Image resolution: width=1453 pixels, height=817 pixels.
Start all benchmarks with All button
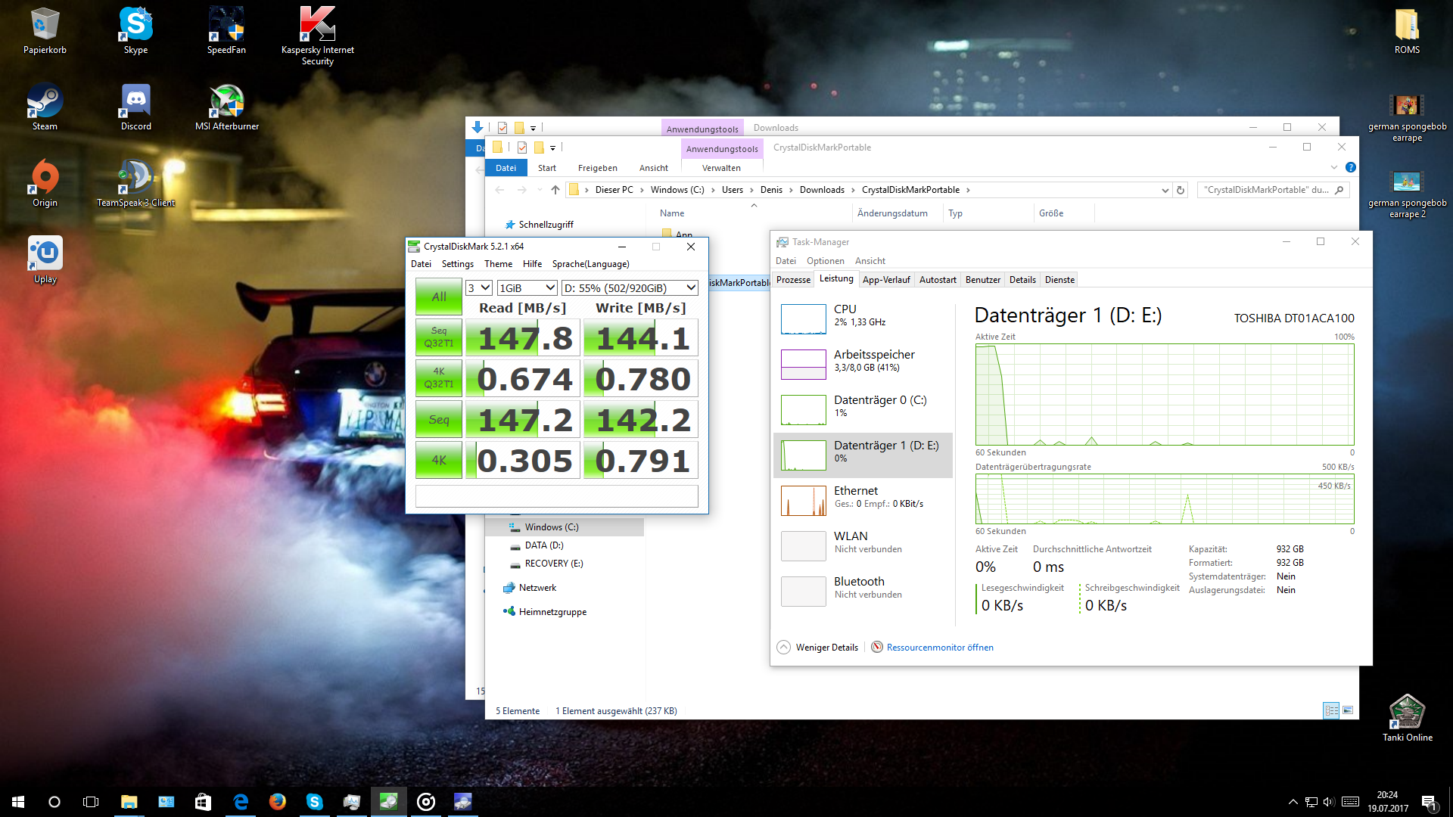coord(438,297)
